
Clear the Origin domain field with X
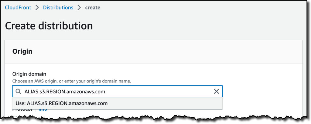(216, 91)
